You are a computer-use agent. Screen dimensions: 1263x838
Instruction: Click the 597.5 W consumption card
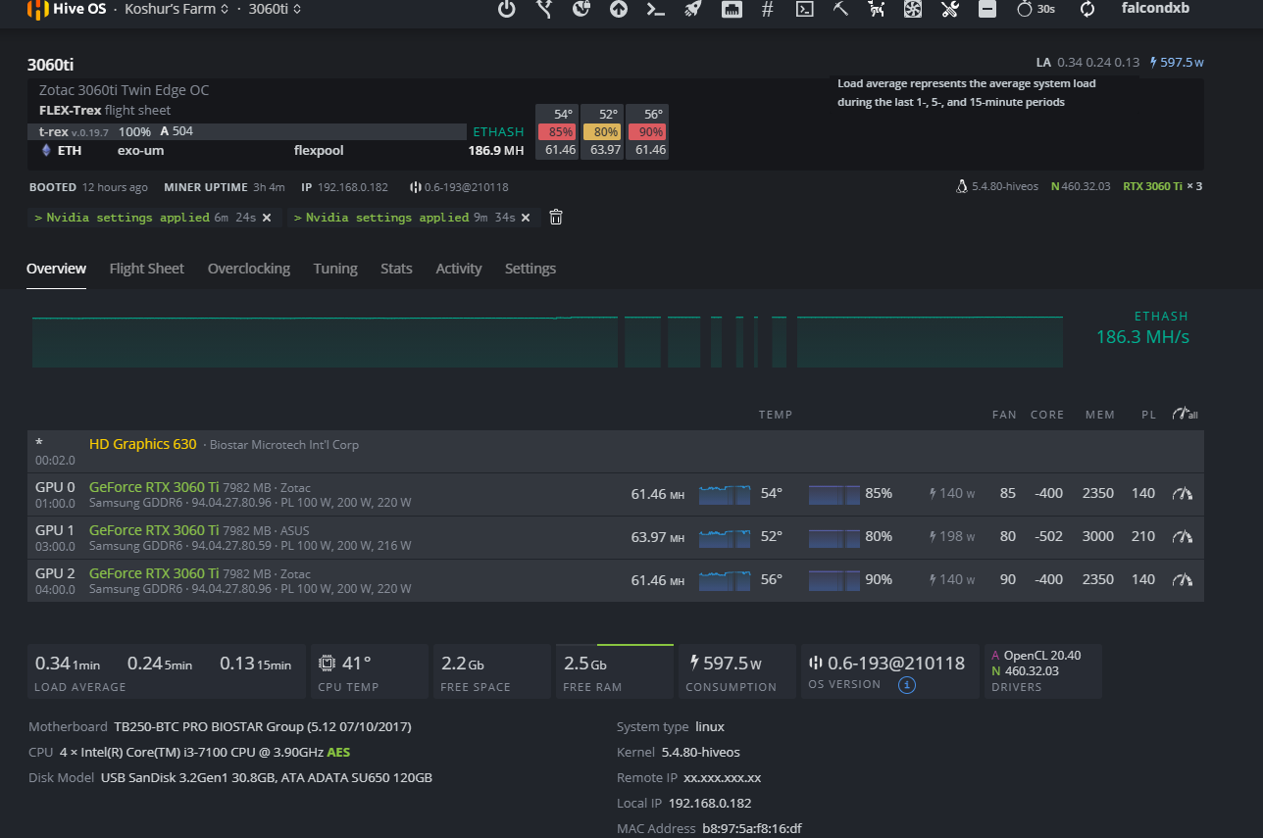pyautogui.click(x=736, y=671)
